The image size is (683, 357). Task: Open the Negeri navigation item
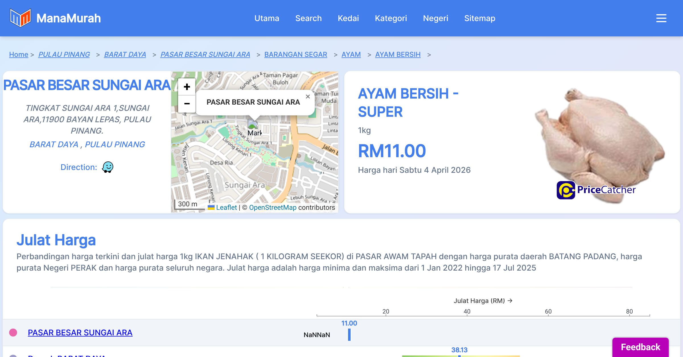pyautogui.click(x=435, y=18)
